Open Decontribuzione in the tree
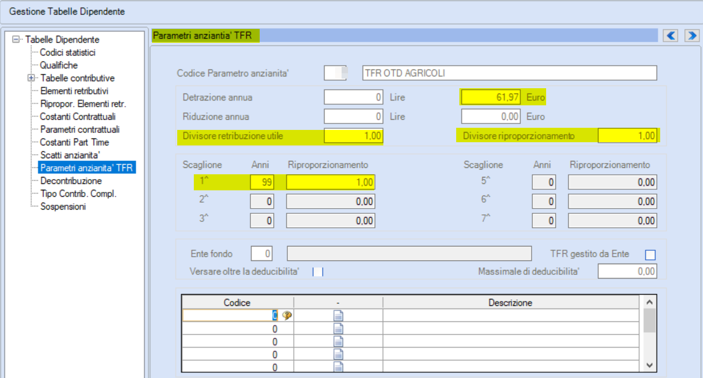The width and height of the screenshot is (703, 378). pyautogui.click(x=71, y=181)
